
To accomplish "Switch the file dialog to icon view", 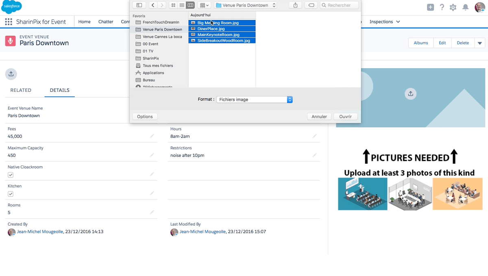I will pos(173,5).
